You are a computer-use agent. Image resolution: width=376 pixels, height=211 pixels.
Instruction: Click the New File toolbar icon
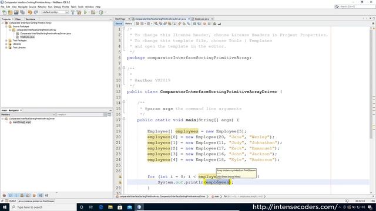(x=4, y=12)
